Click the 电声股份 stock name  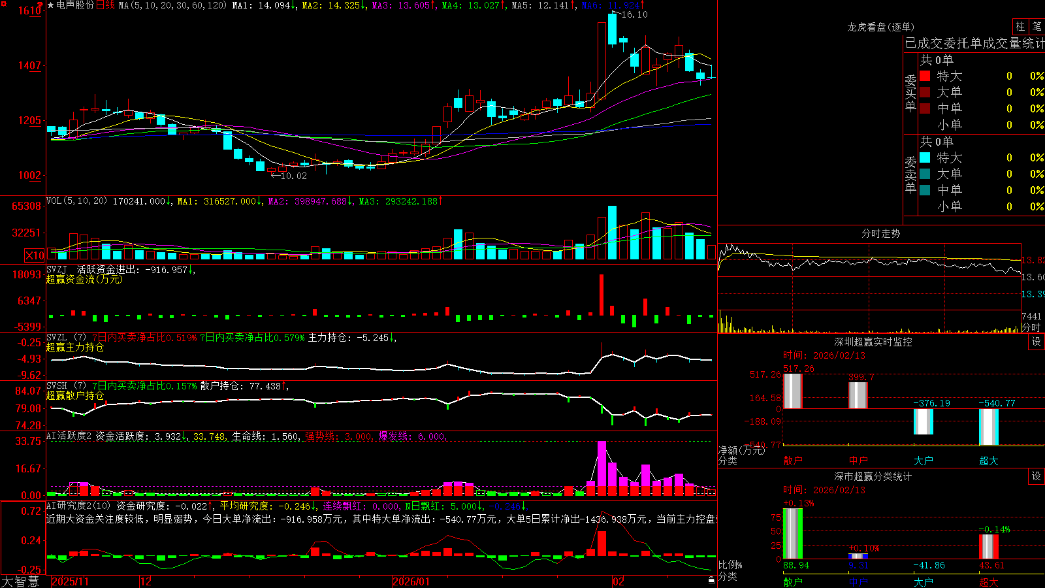pyautogui.click(x=75, y=5)
